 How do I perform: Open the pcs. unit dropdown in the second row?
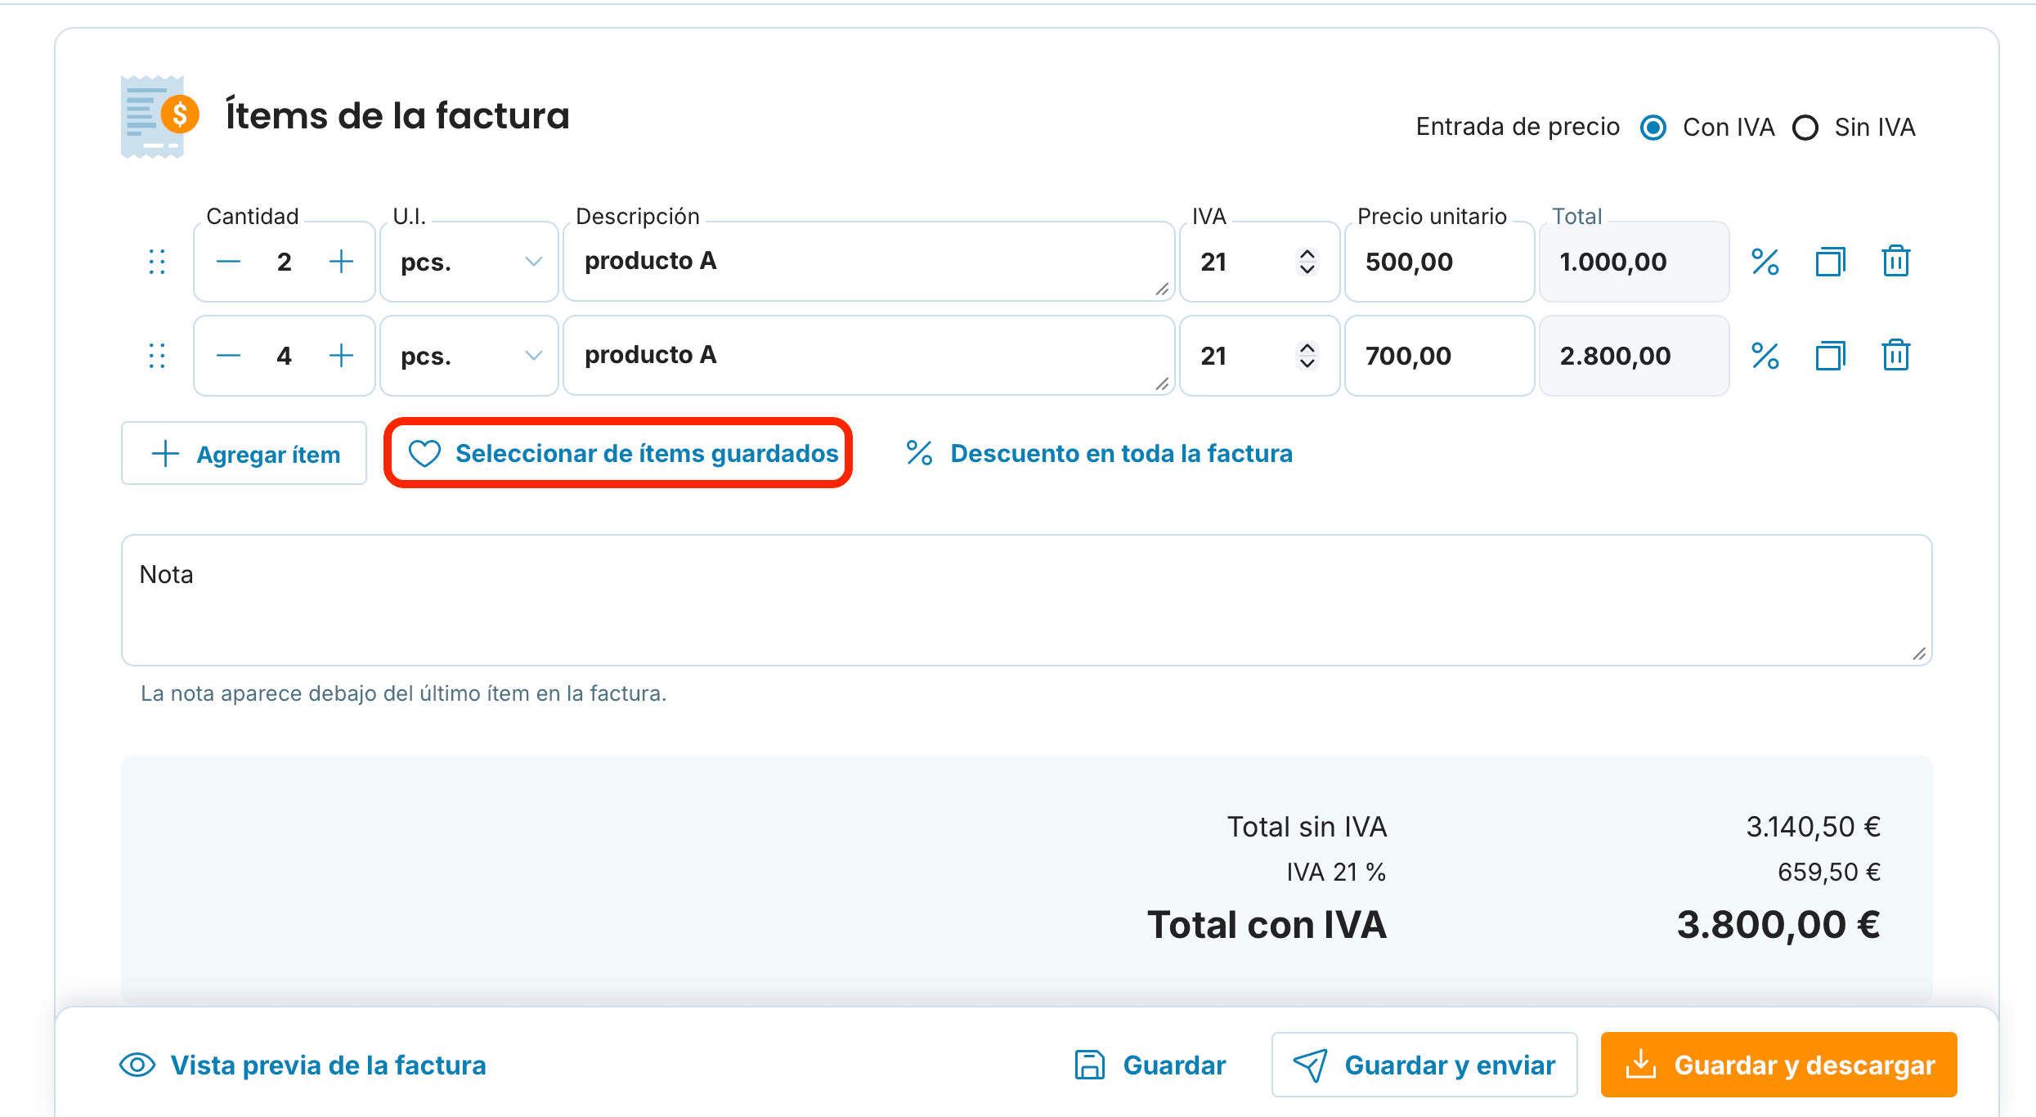pos(469,356)
